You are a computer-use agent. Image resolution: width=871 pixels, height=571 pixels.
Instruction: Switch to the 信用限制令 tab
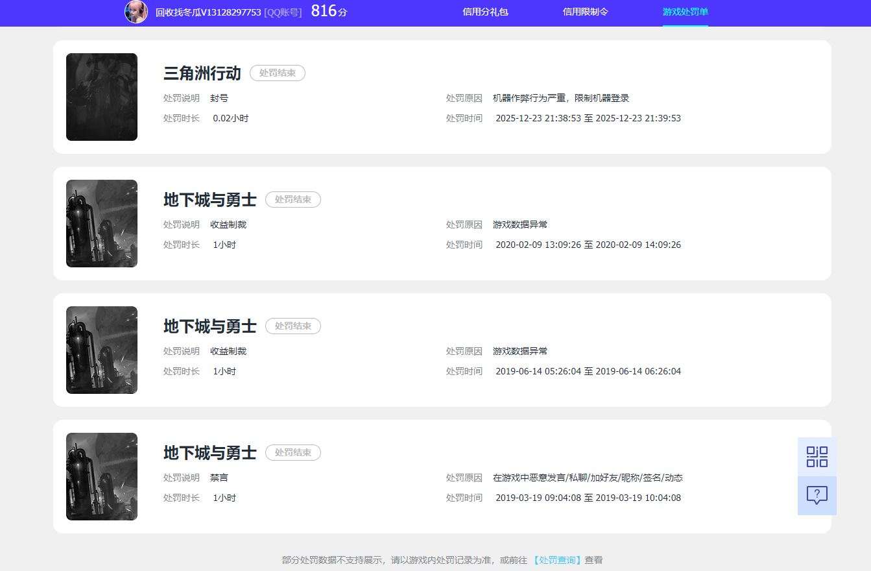[585, 12]
